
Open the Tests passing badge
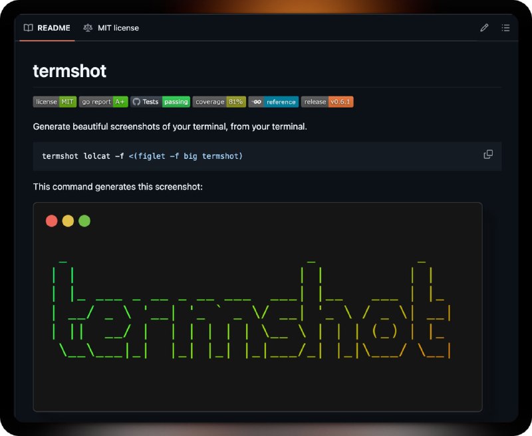coord(160,102)
